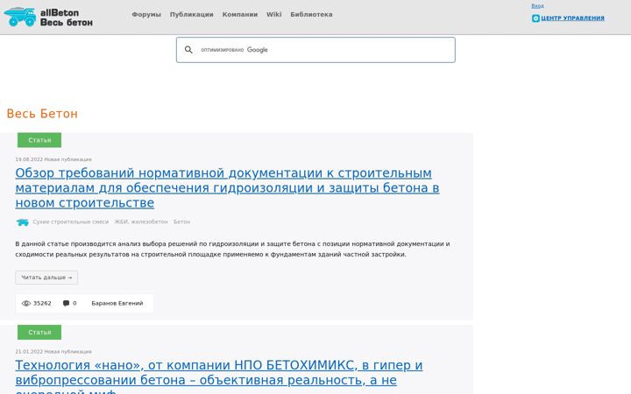
Task: Click Читать дальше button
Action: [x=46, y=278]
